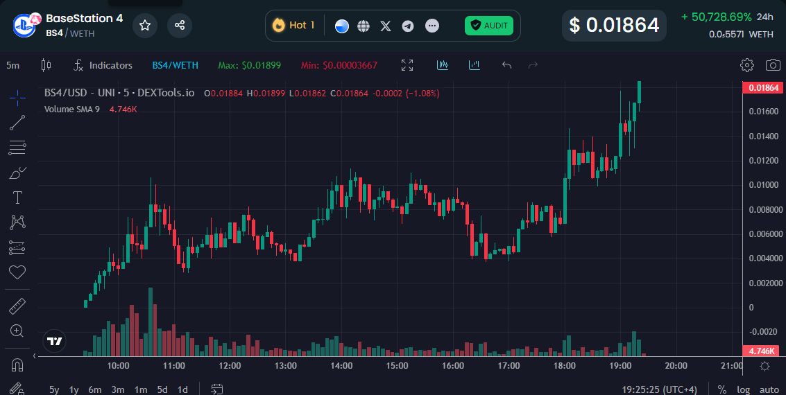This screenshot has height=395, width=786.
Task: Click the Hot 1 ranking badge
Action: [293, 25]
